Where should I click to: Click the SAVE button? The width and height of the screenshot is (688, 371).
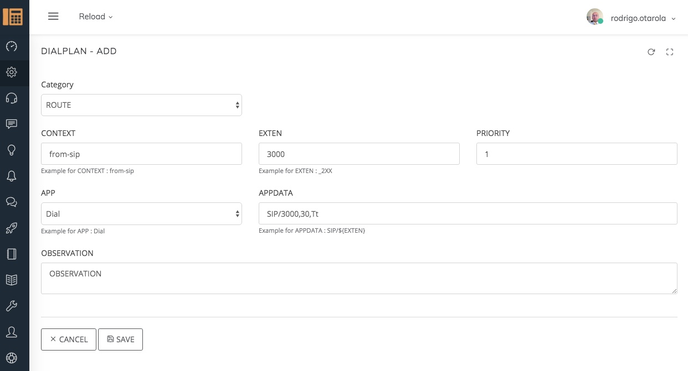click(120, 339)
